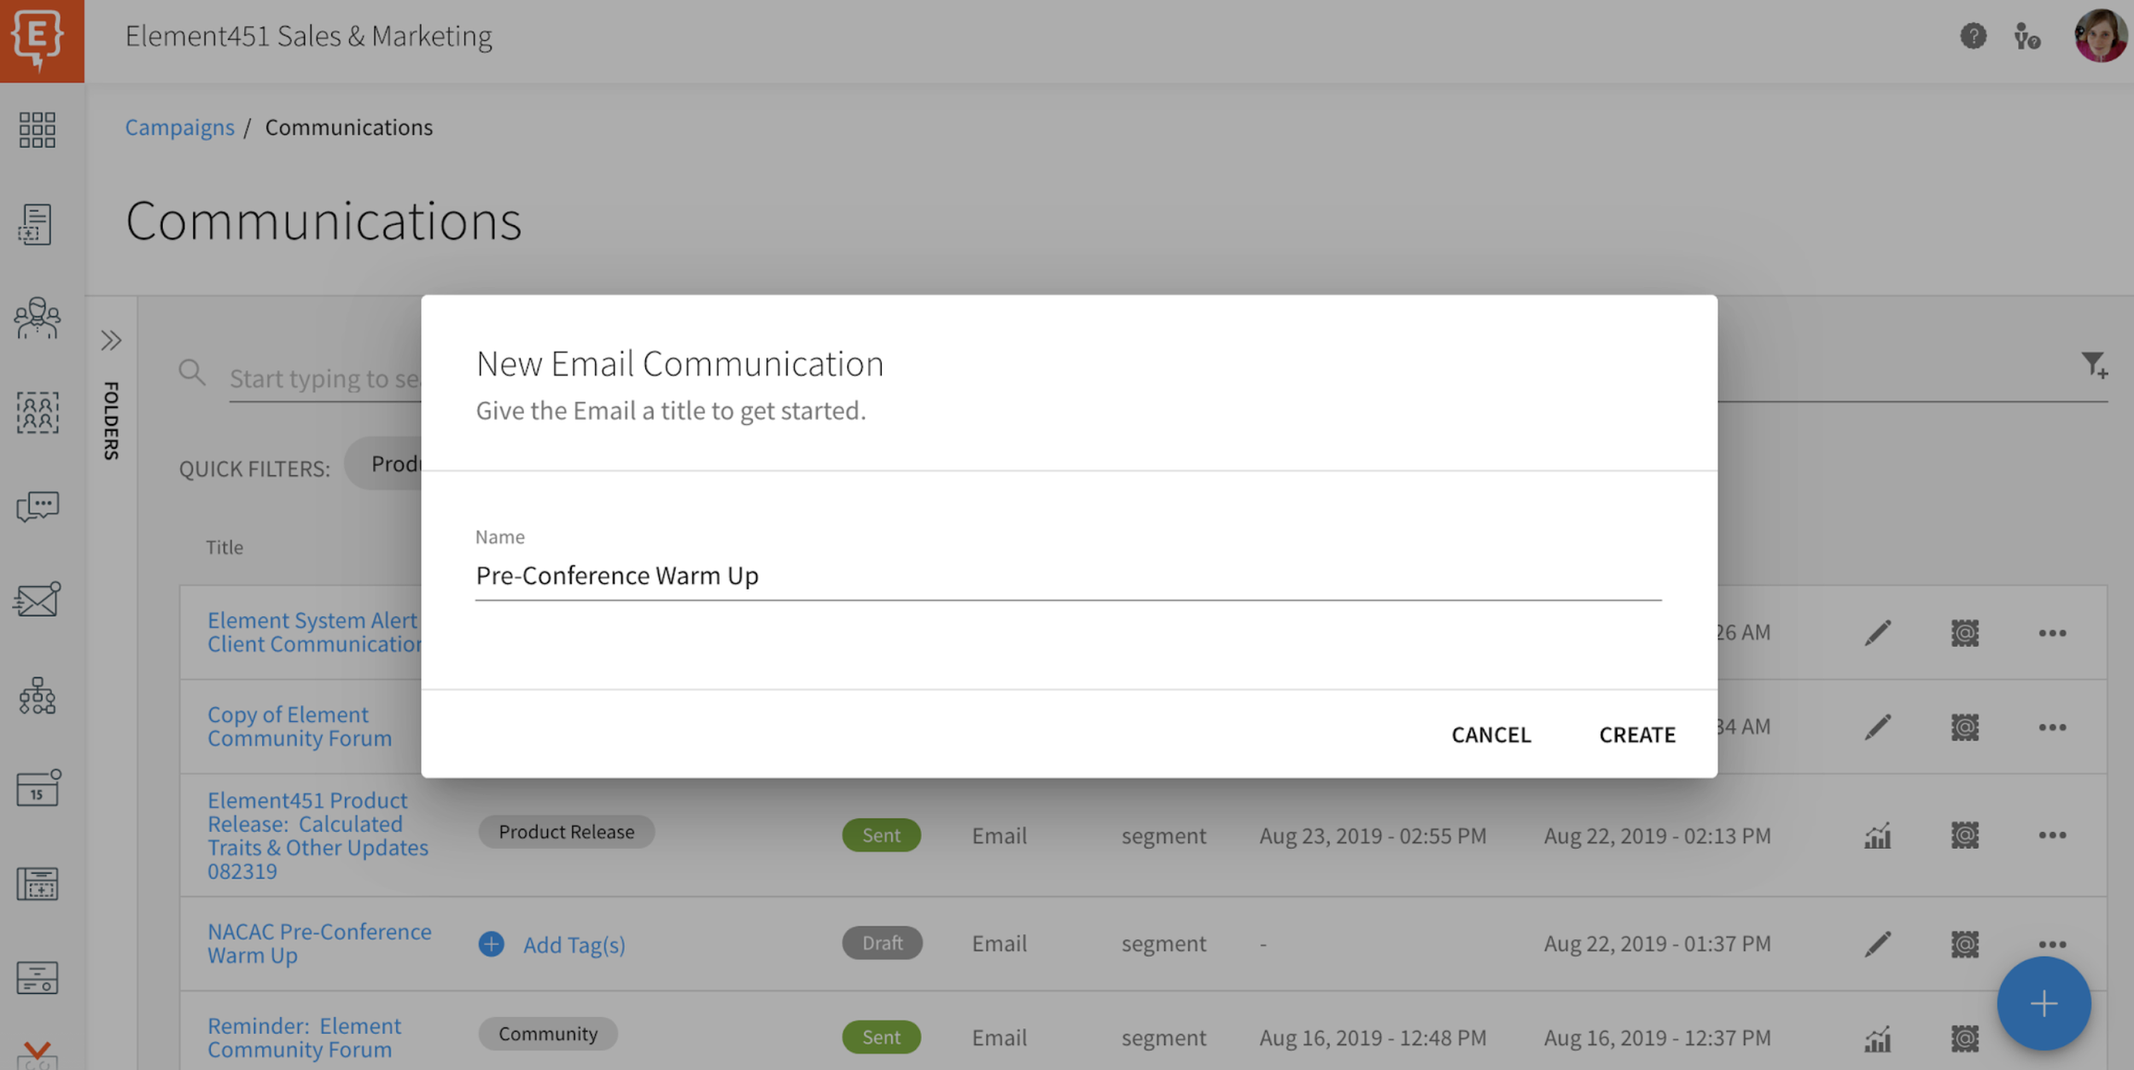Image resolution: width=2134 pixels, height=1070 pixels.
Task: Click CREATE in the New Email dialog
Action: 1637,735
